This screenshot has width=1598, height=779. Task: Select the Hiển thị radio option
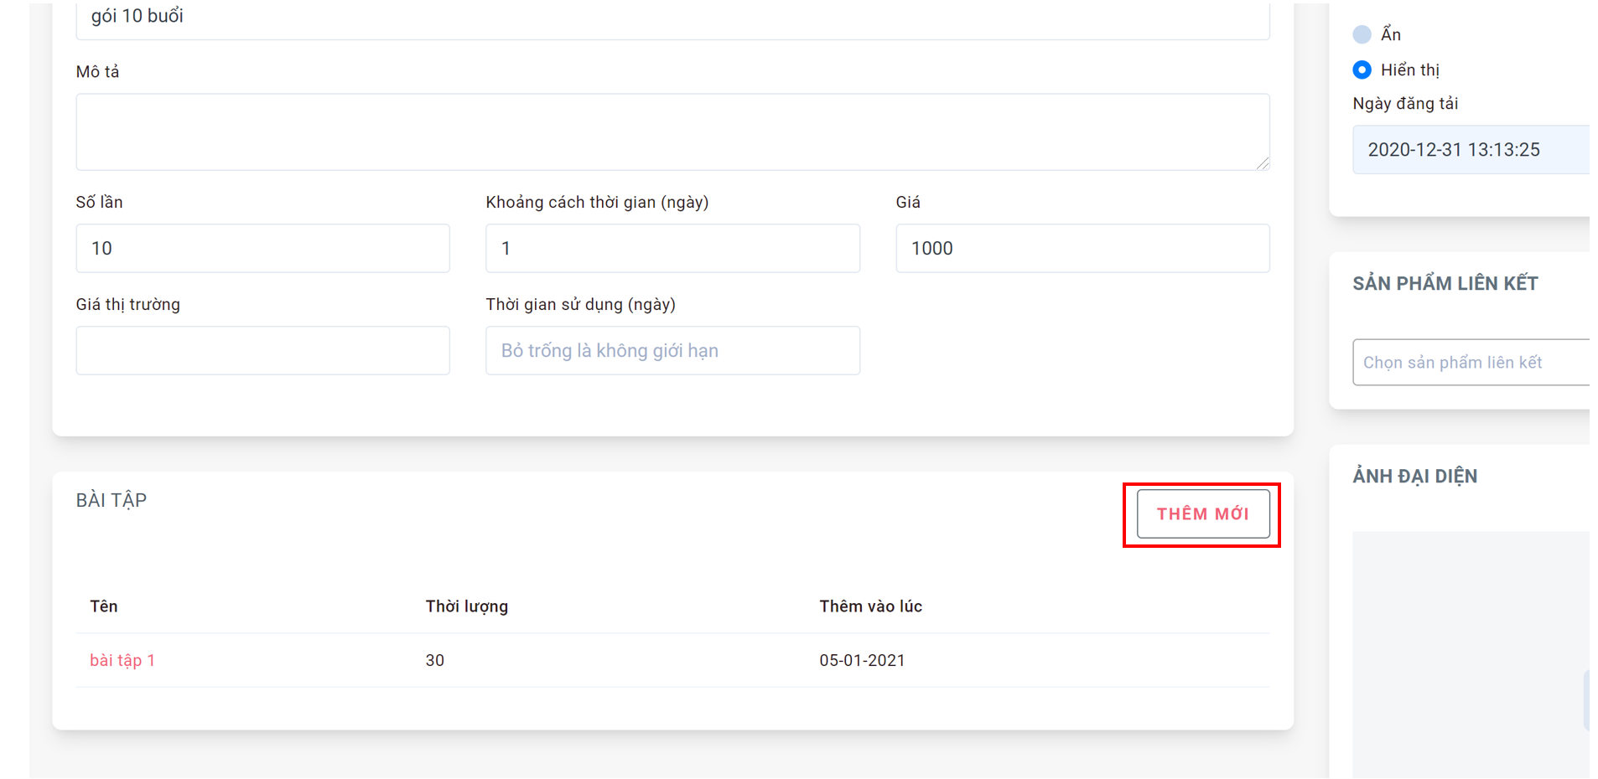pos(1362,70)
